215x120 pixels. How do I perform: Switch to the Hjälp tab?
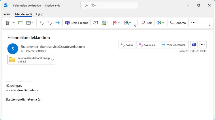[39, 14]
